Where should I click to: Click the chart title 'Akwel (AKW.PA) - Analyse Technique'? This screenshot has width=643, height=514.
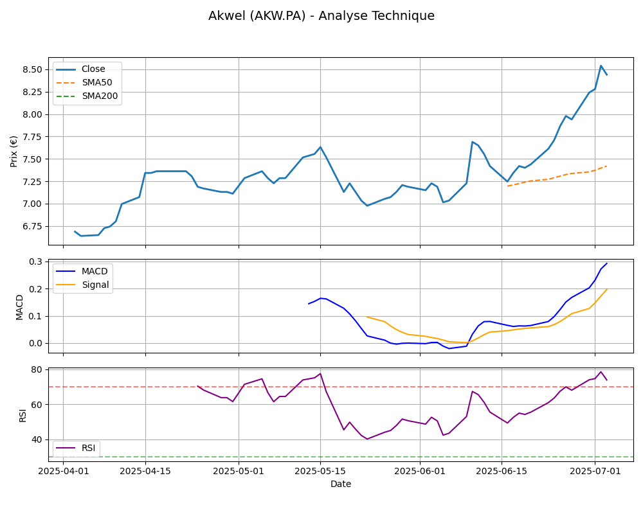[x=321, y=15]
